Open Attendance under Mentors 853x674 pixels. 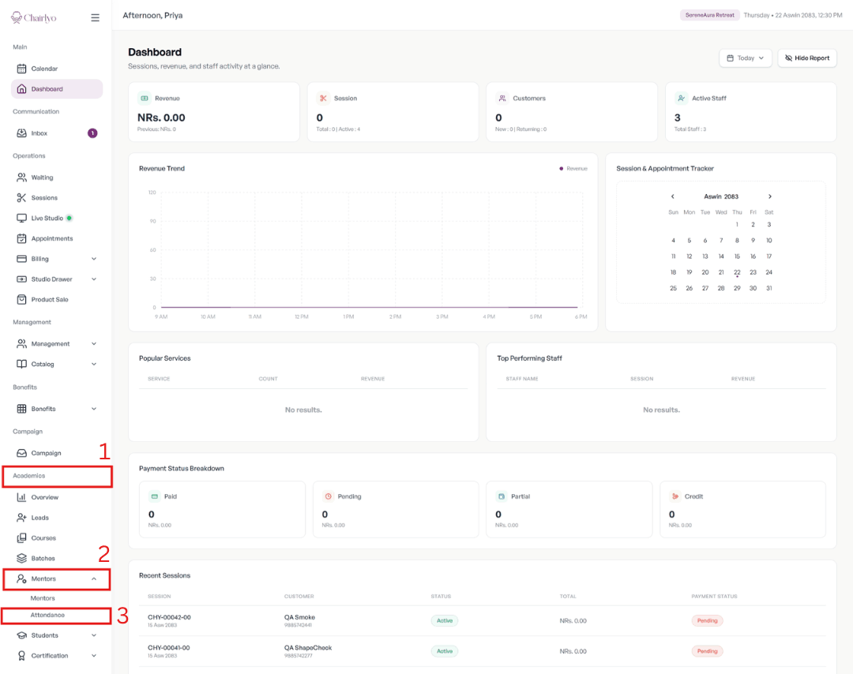point(47,615)
